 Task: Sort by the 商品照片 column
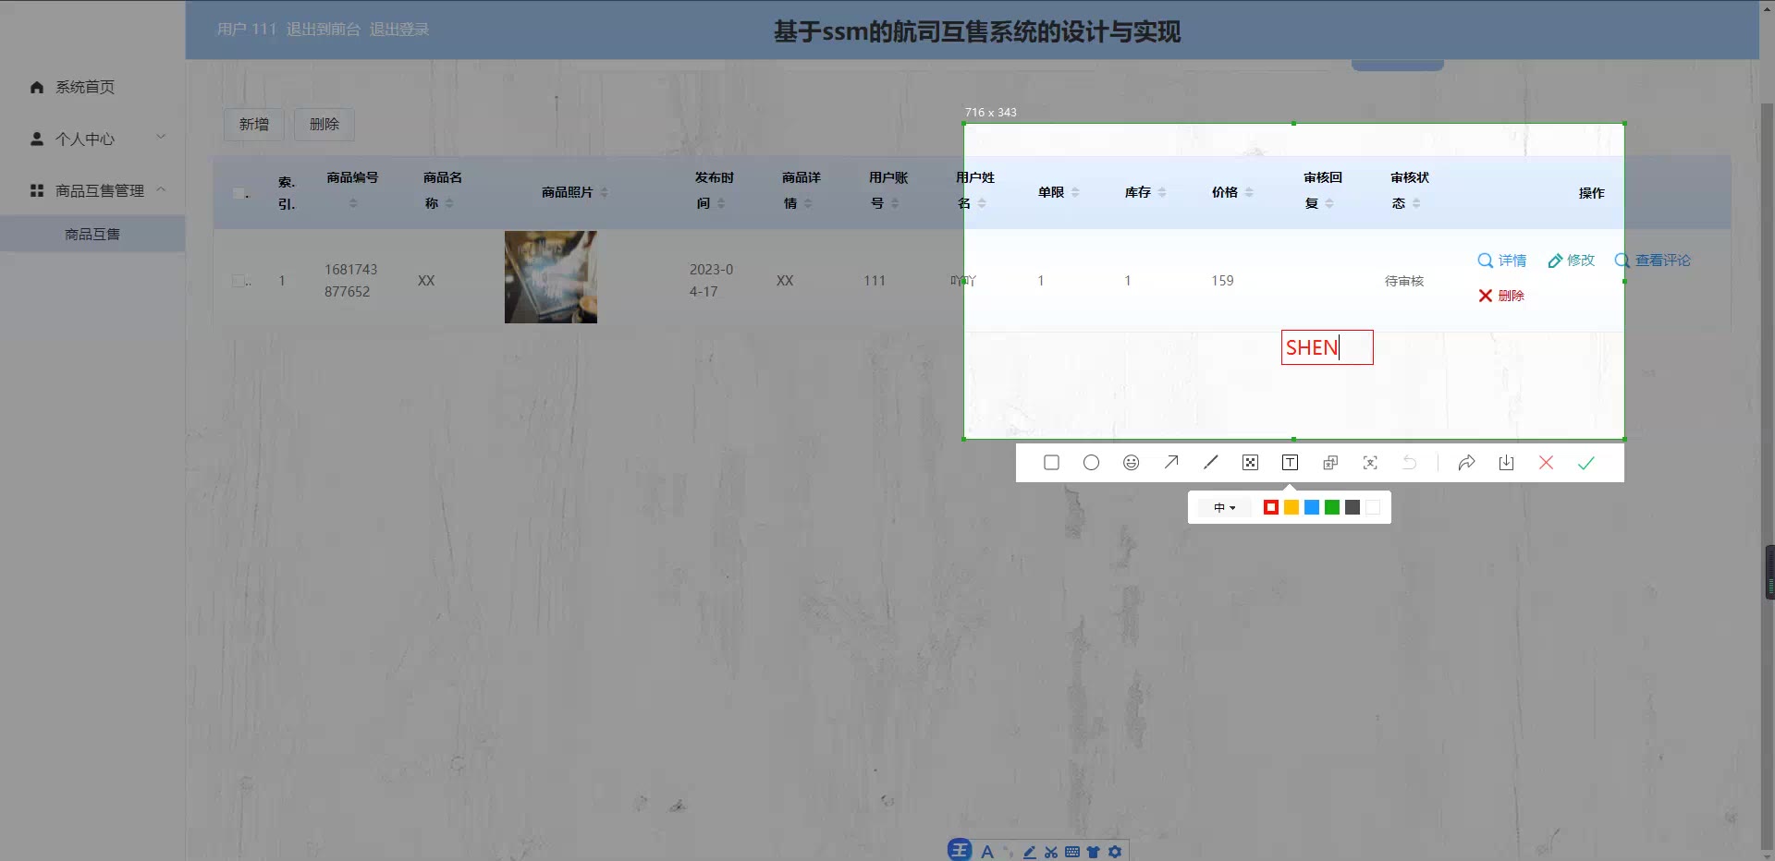coord(604,192)
